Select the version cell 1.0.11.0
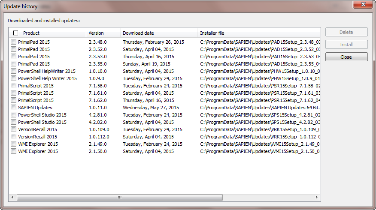This screenshot has width=376, height=210. 97,108
